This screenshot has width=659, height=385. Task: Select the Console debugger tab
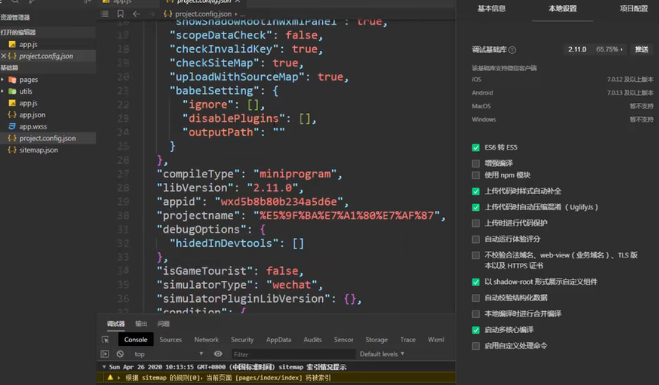[x=136, y=339]
